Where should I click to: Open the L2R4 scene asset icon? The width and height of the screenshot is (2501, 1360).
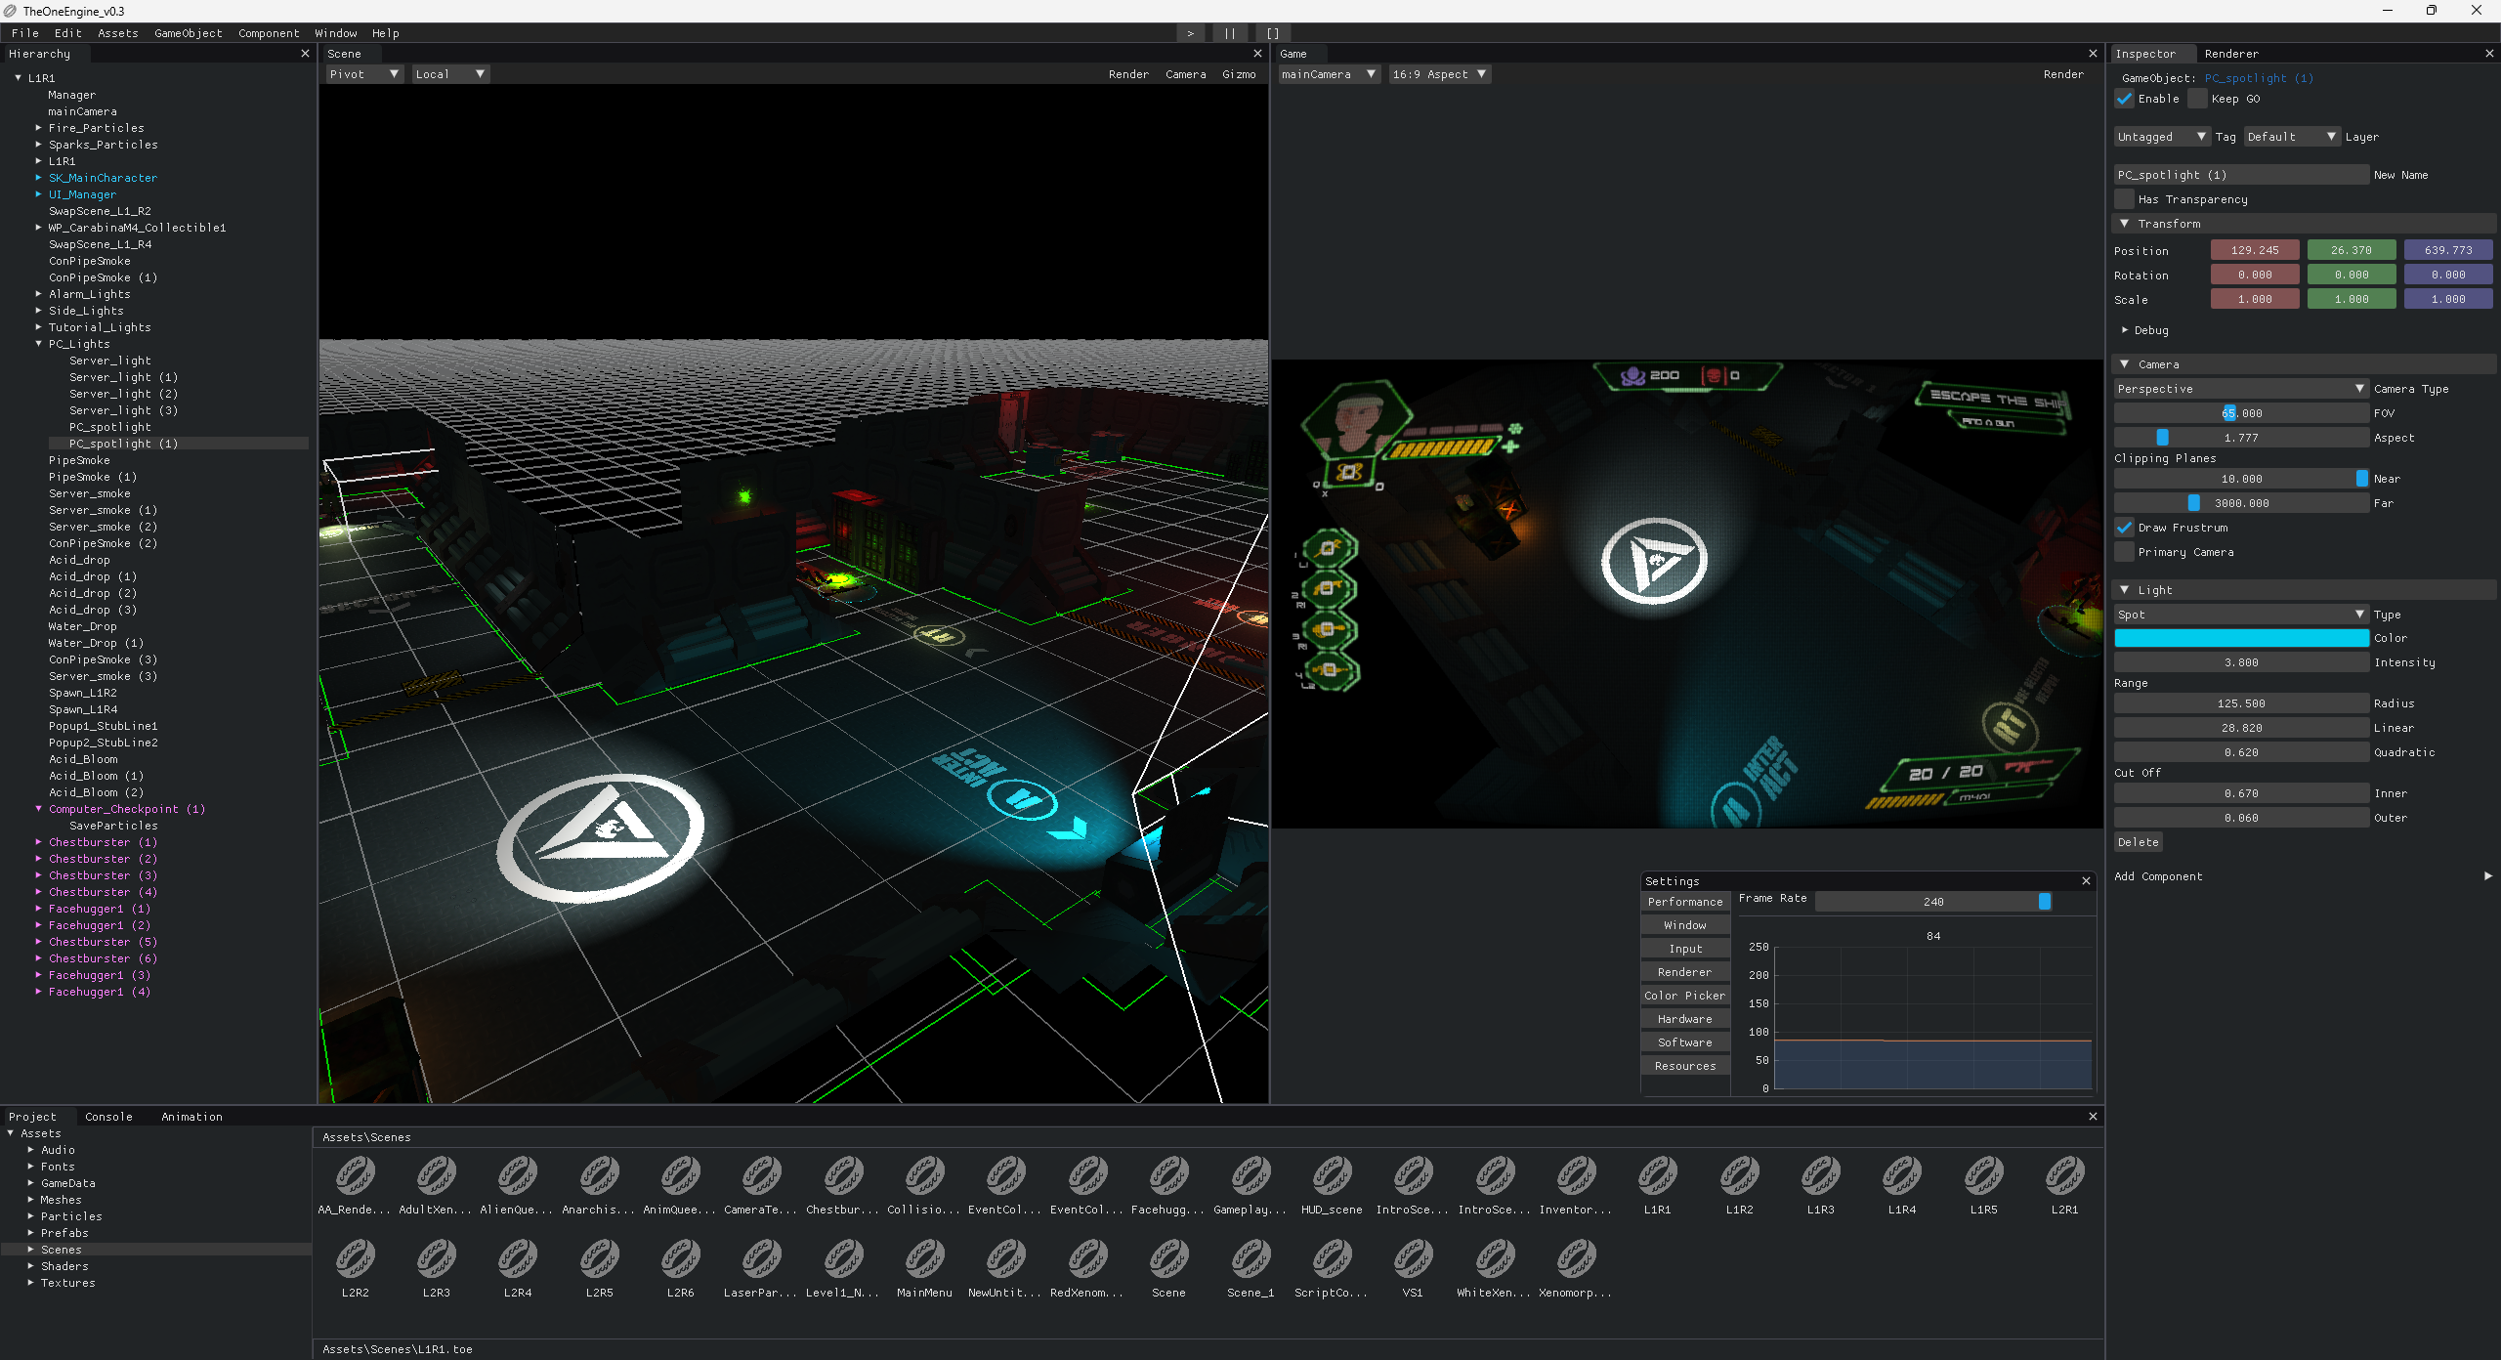pos(518,1259)
